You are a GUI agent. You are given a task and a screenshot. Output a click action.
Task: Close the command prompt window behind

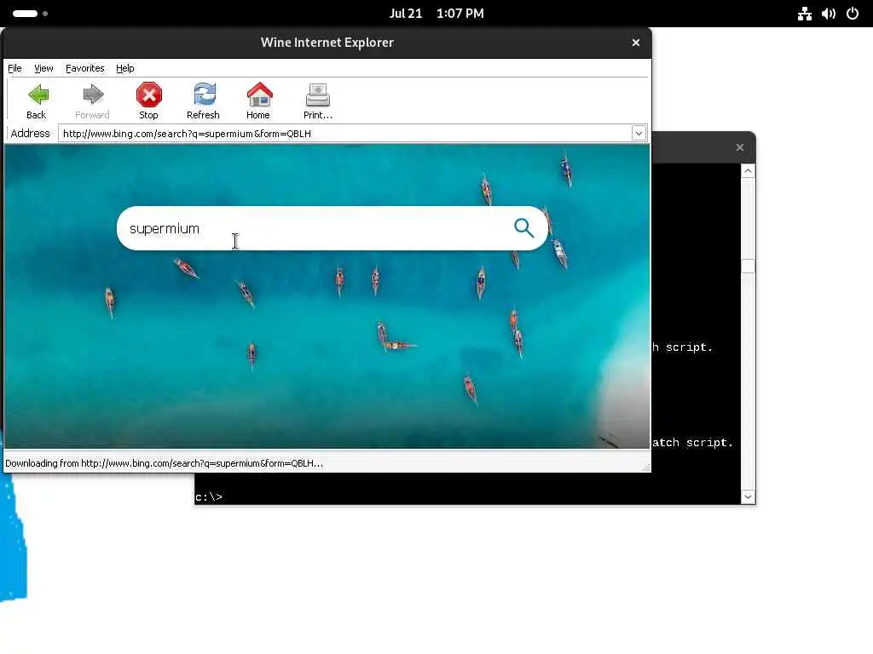tap(740, 147)
